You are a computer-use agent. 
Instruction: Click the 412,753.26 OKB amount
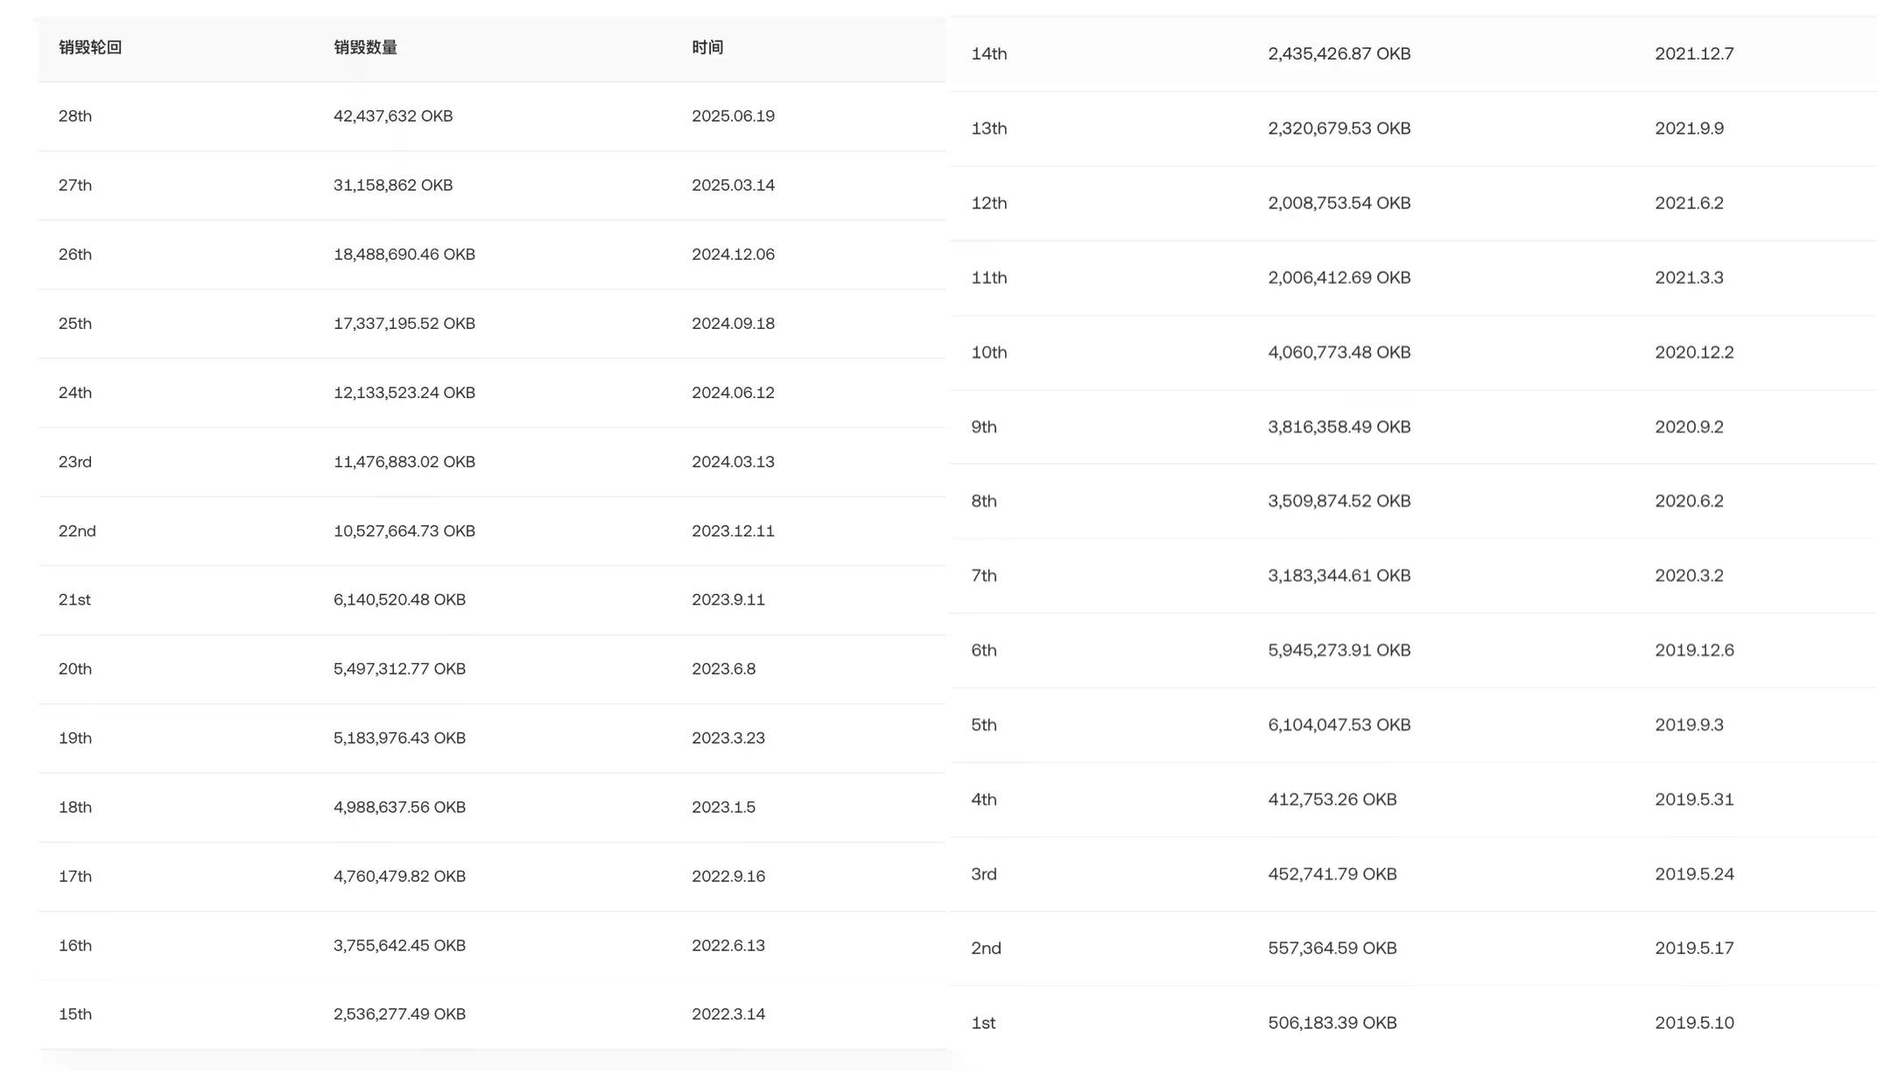coord(1332,800)
